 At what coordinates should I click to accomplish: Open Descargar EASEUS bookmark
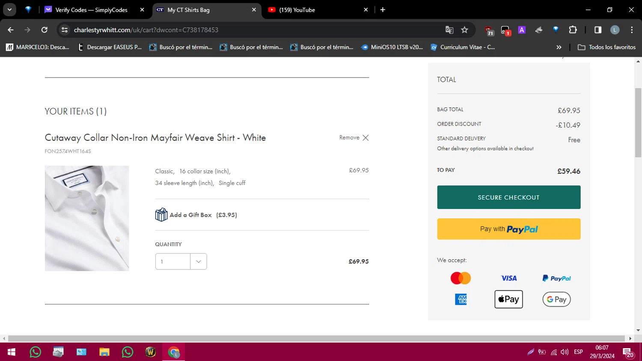pyautogui.click(x=110, y=47)
